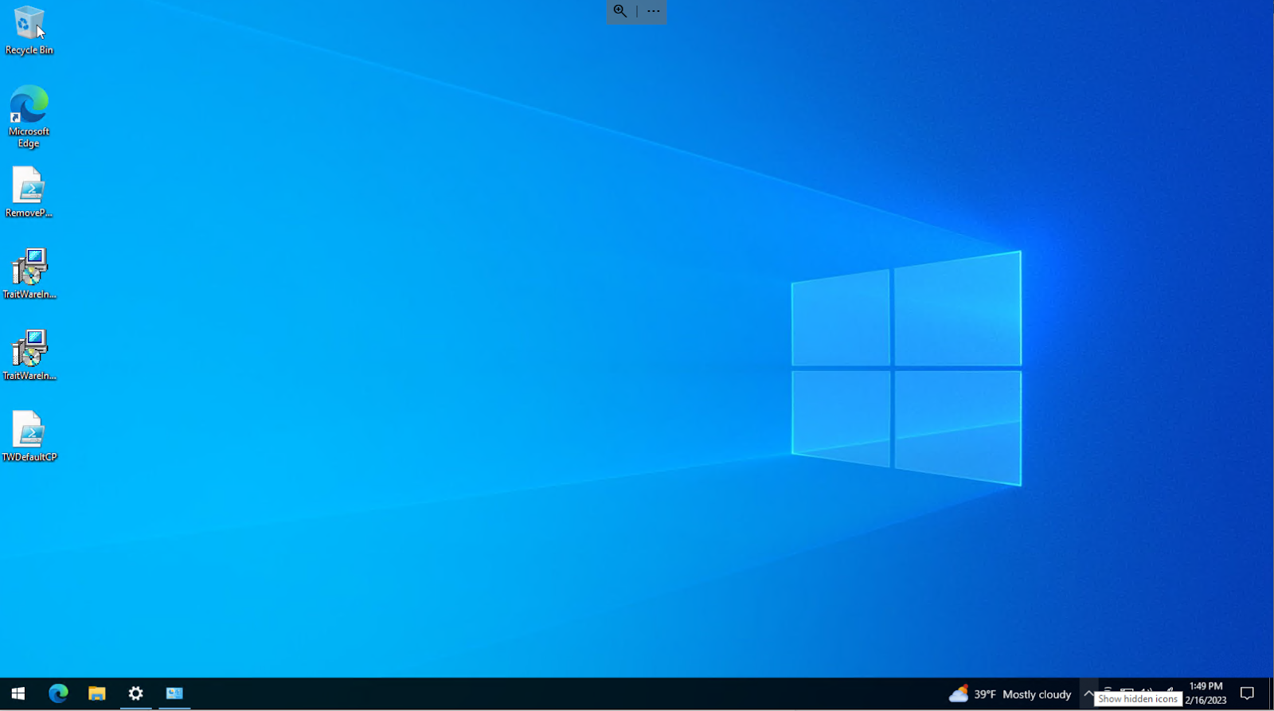Screen dimensions: 1274x711
Task: Open the clock showing 1:49 PM
Action: coord(1206,693)
